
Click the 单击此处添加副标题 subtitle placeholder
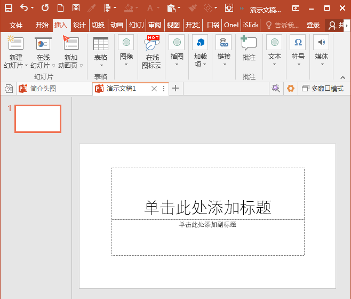208,238
